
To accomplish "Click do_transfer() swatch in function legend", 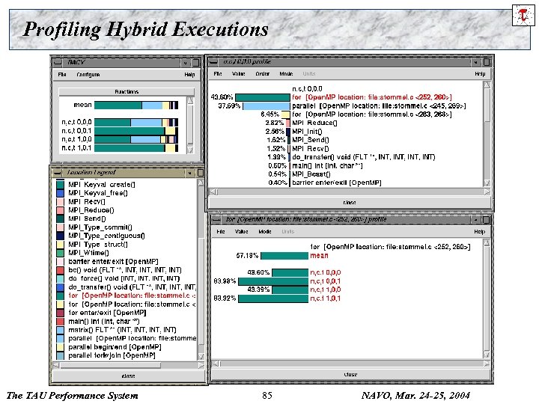I will pos(60,287).
